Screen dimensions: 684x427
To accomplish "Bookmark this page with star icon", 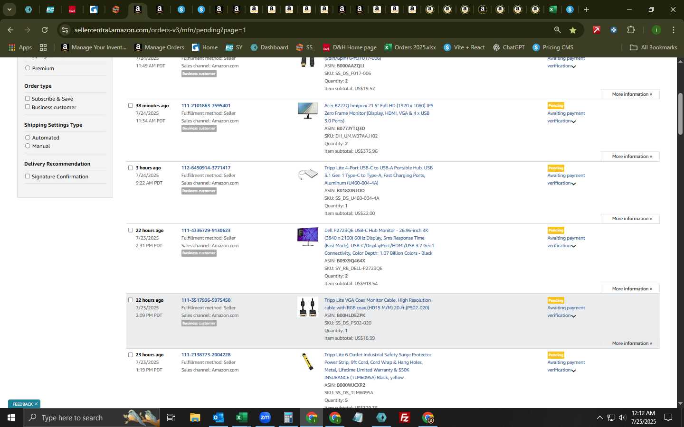I will [573, 30].
